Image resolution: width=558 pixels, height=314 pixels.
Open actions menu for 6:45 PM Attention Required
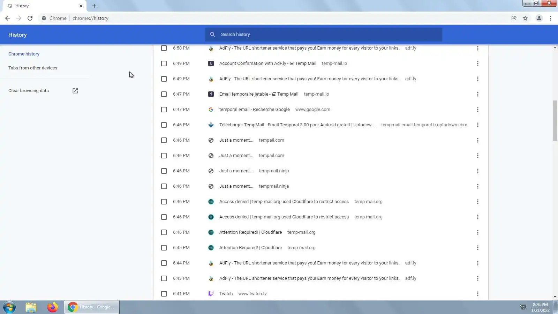[478, 248]
